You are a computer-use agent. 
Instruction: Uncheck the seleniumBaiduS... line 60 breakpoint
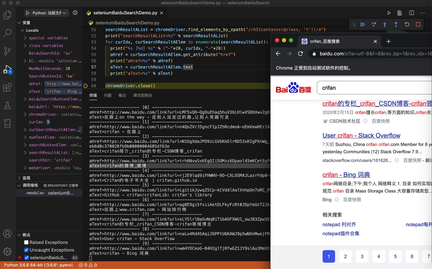pos(26,258)
